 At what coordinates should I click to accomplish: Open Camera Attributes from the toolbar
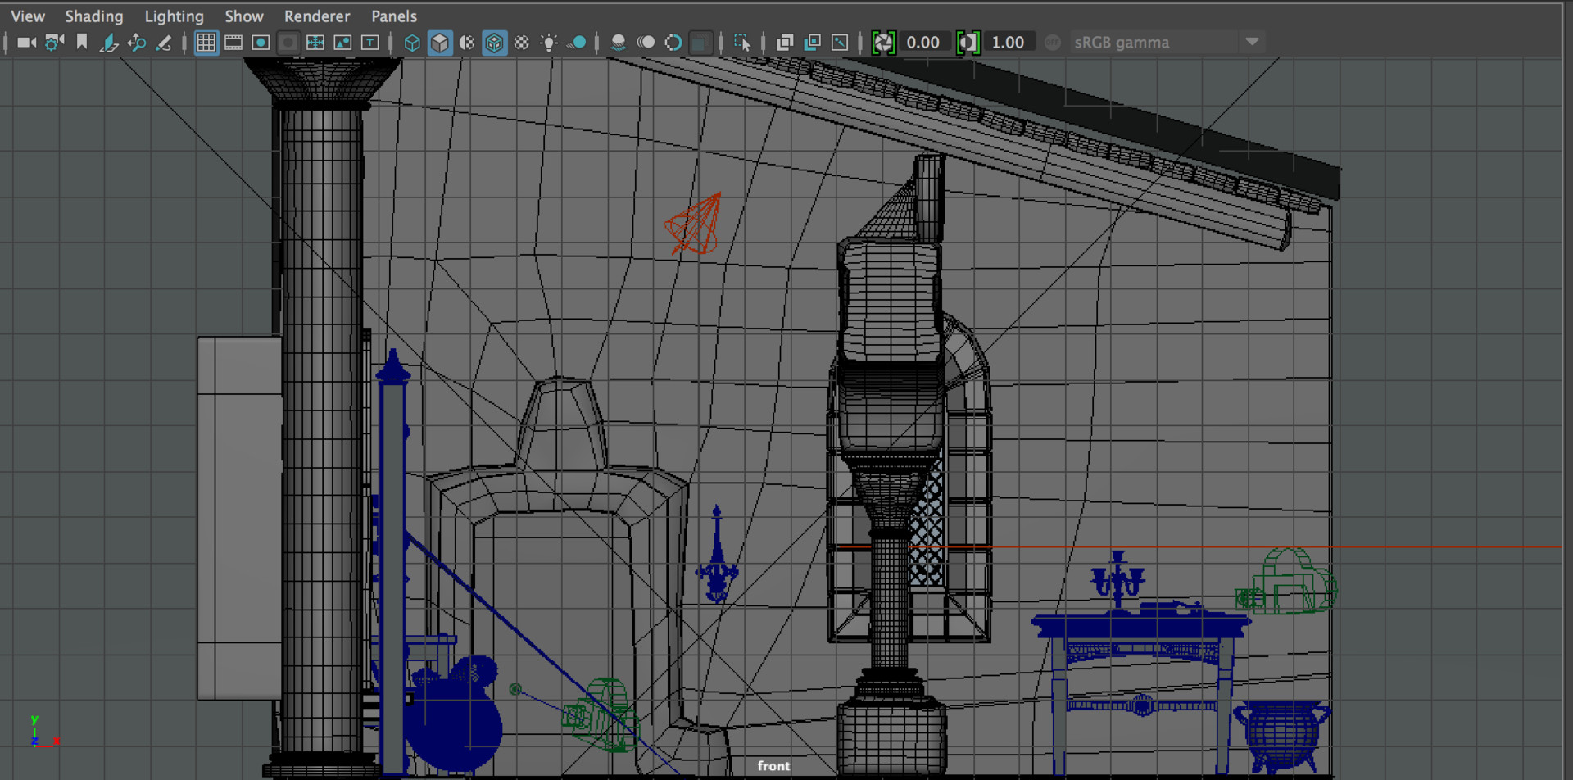tap(54, 43)
